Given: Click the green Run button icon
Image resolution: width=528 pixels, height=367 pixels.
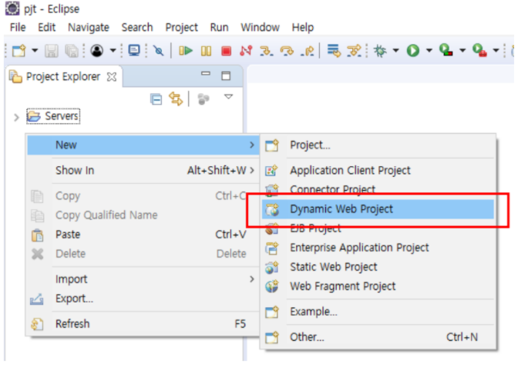Looking at the screenshot, I should [x=413, y=51].
